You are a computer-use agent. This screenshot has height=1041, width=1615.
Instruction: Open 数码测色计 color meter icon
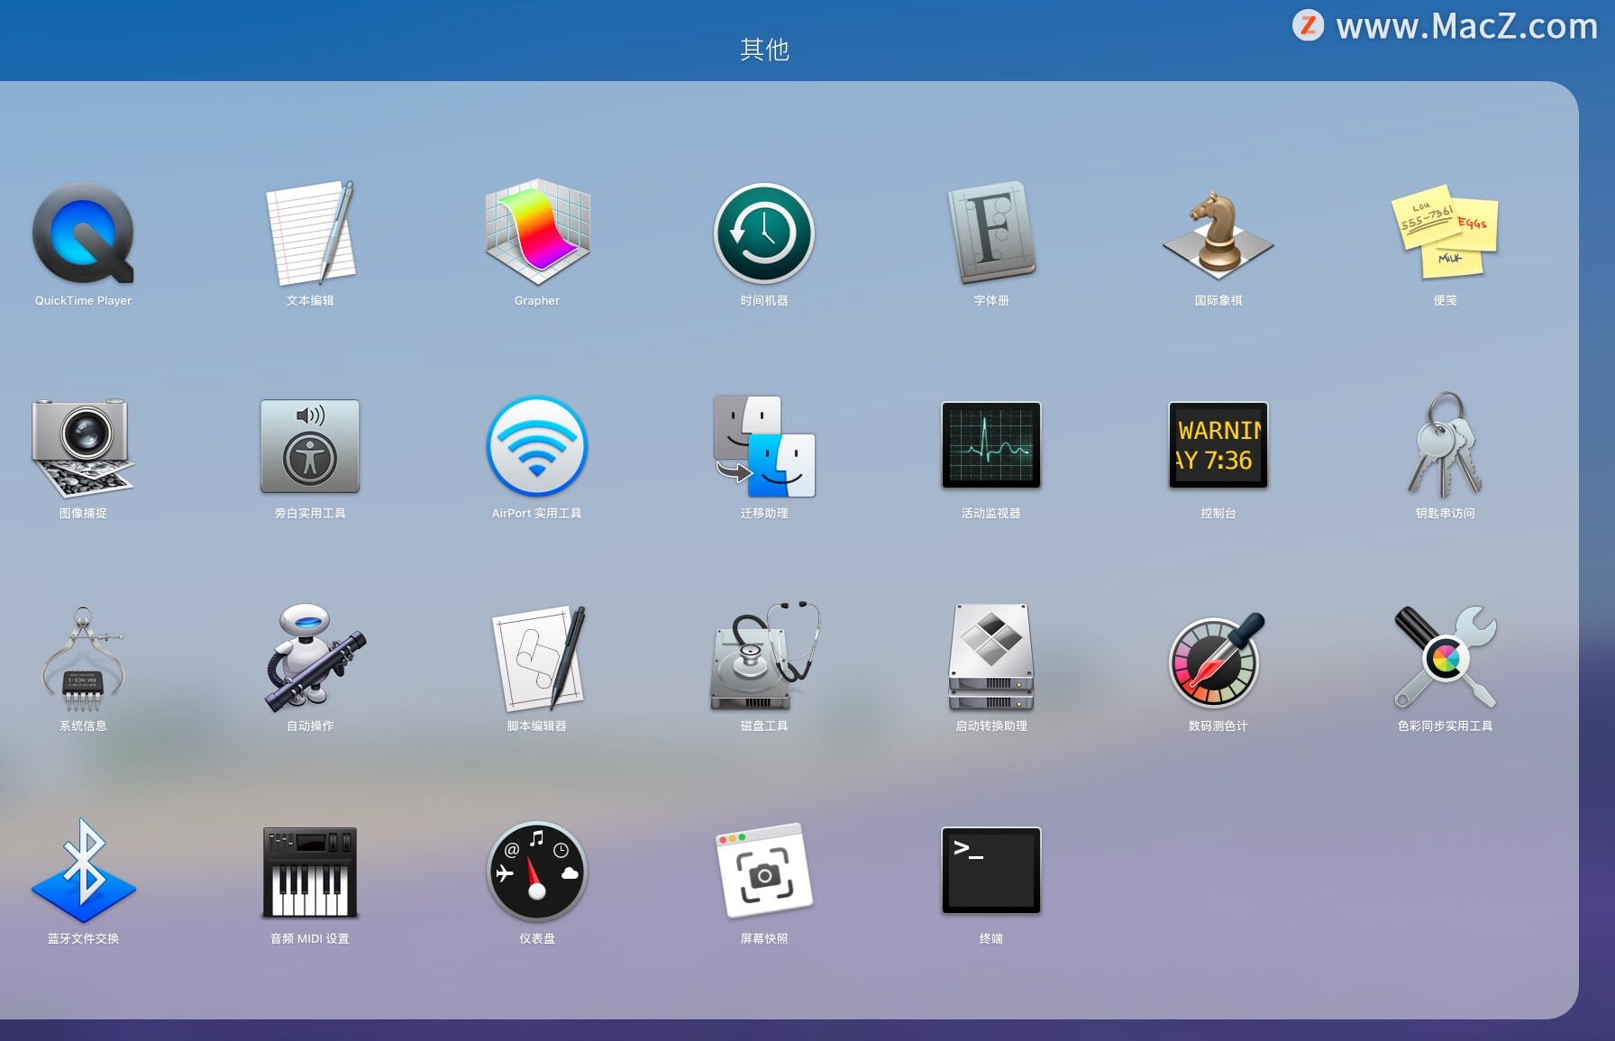point(1217,659)
